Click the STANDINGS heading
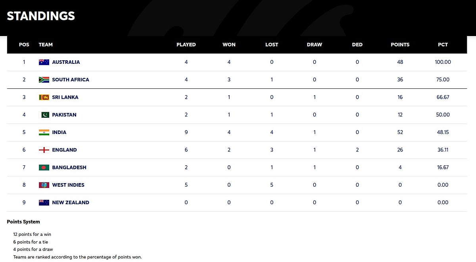The width and height of the screenshot is (476, 262). [41, 16]
